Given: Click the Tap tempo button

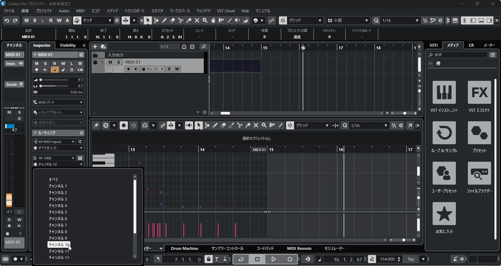Looking at the screenshot, I should pos(411,259).
